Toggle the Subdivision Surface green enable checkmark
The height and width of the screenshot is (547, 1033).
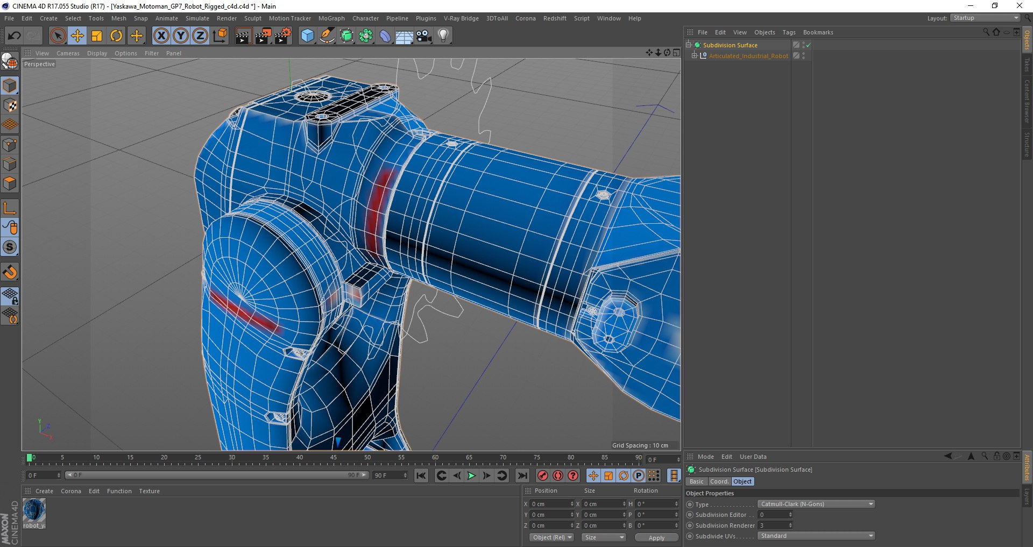coord(808,45)
